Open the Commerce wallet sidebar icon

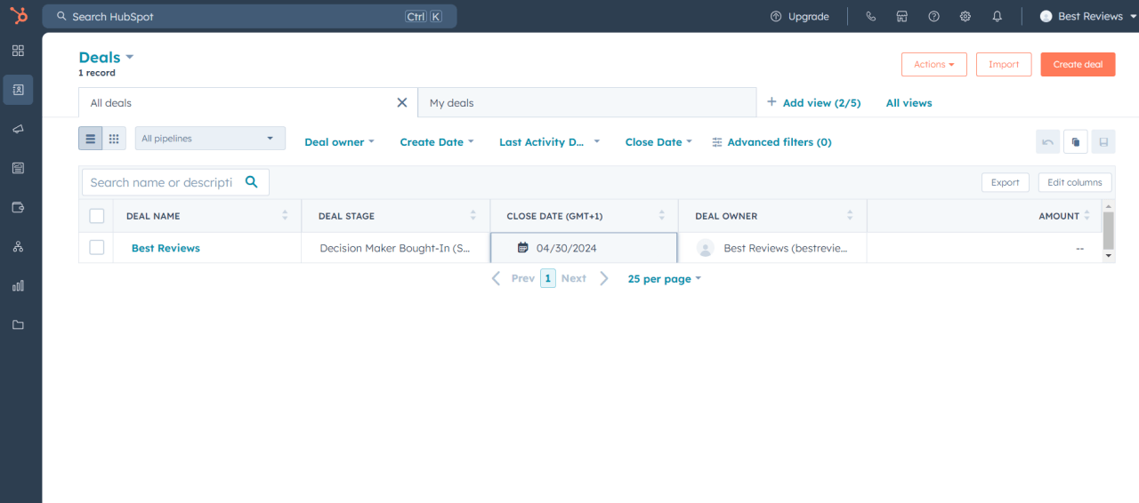pos(18,207)
